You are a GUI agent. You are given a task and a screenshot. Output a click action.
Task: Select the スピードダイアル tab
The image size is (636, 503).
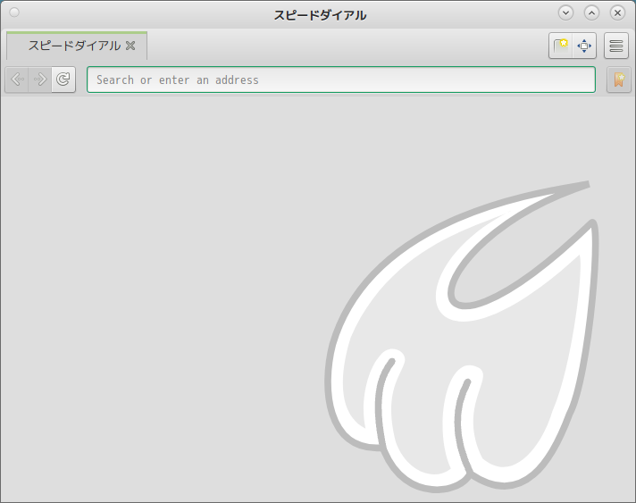click(77, 46)
